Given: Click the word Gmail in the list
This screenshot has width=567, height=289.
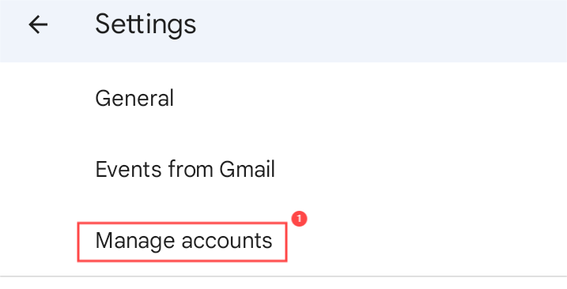Looking at the screenshot, I should coord(248,169).
